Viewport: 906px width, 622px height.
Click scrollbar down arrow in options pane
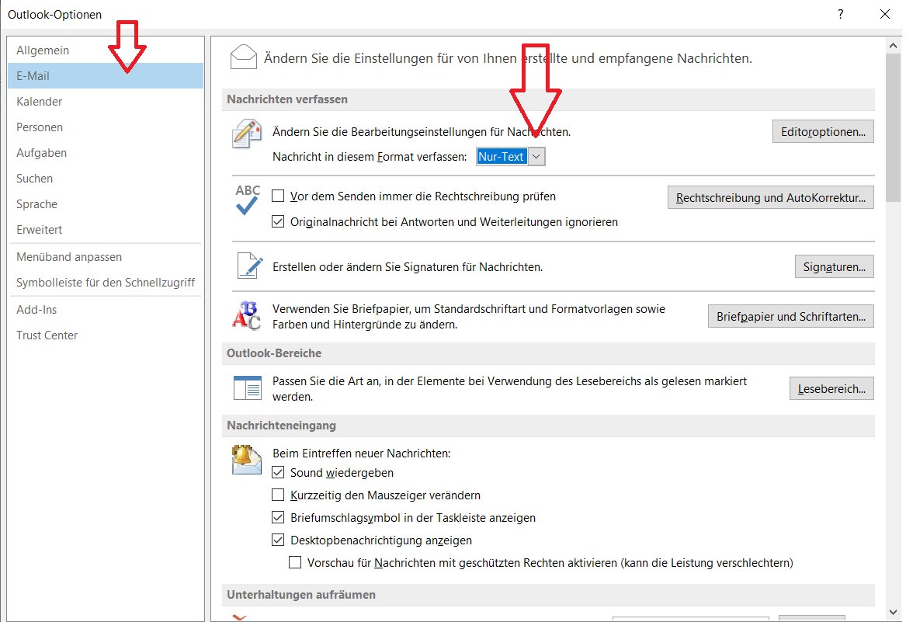894,613
